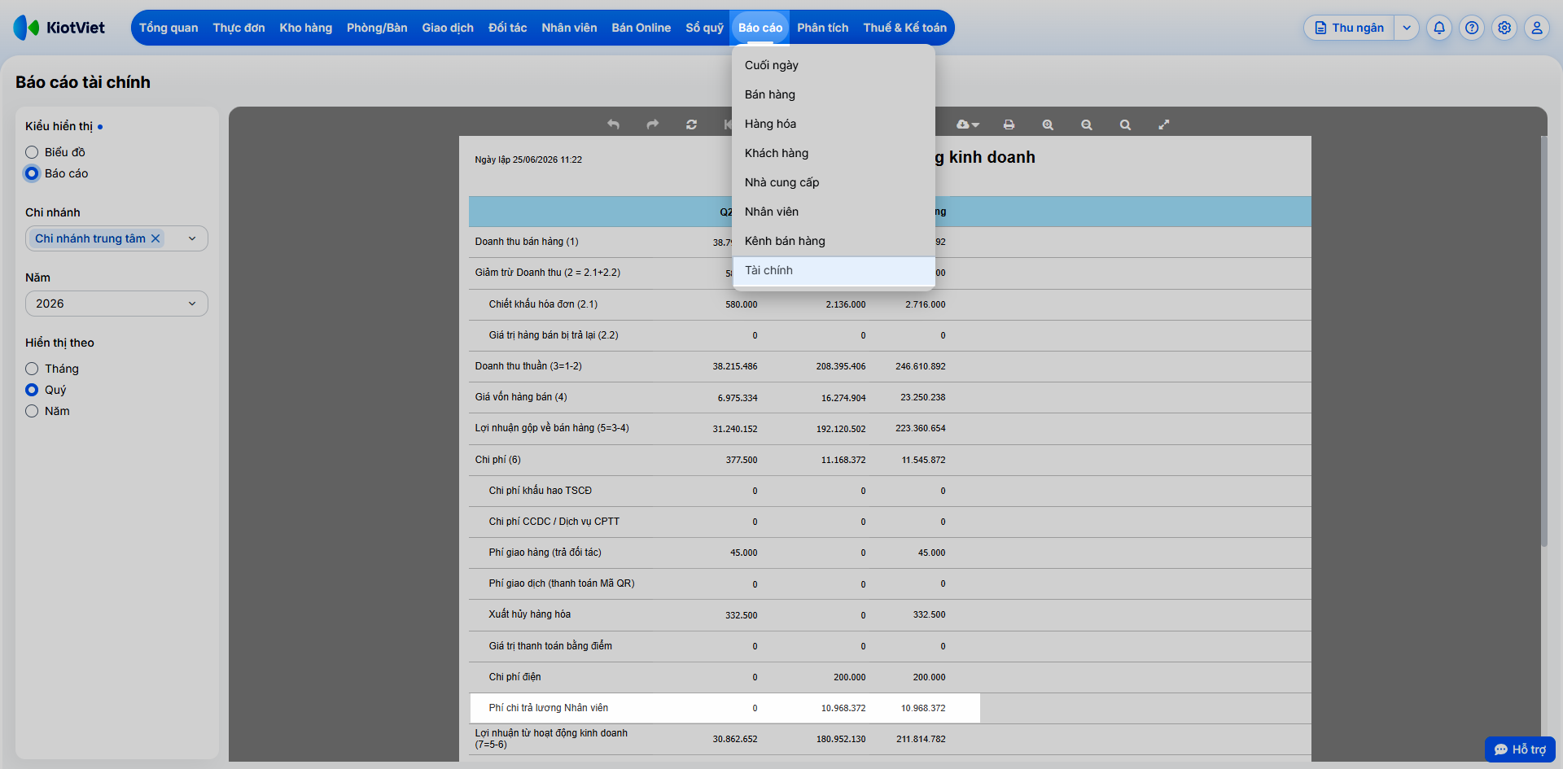The height and width of the screenshot is (769, 1563).
Task: Open the help question mark icon
Action: pos(1472,28)
